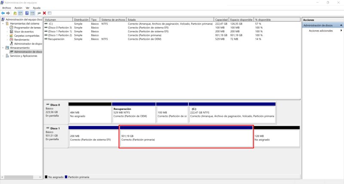
Task: Click the up one level folder icon
Action: pyautogui.click(x=15, y=13)
